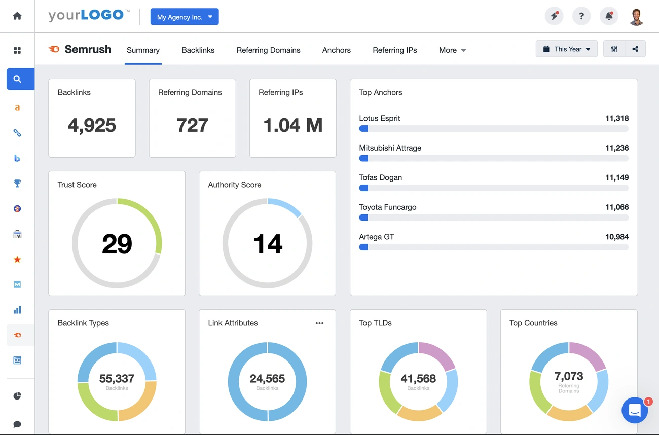Screen dimensions: 659x435
Task: Open the Amazon integration in sidebar
Action: click(17, 107)
